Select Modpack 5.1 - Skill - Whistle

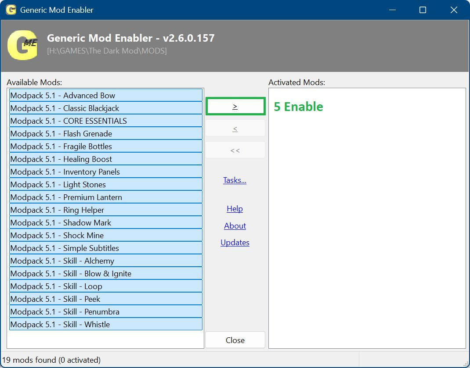click(x=106, y=324)
